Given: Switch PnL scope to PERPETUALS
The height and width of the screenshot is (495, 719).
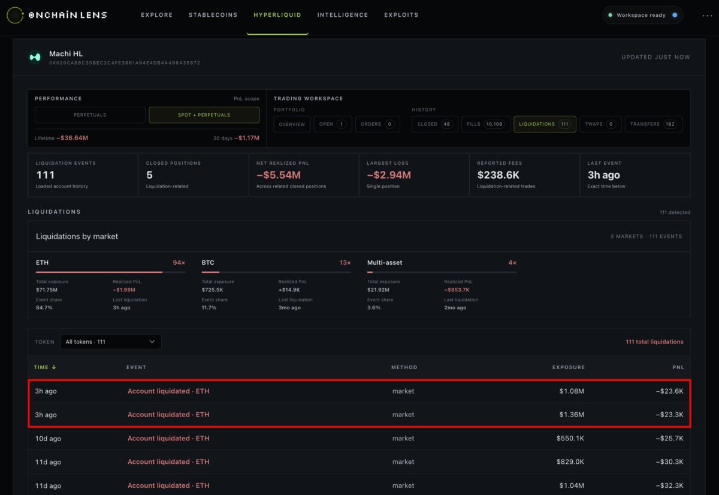Looking at the screenshot, I should [x=90, y=115].
